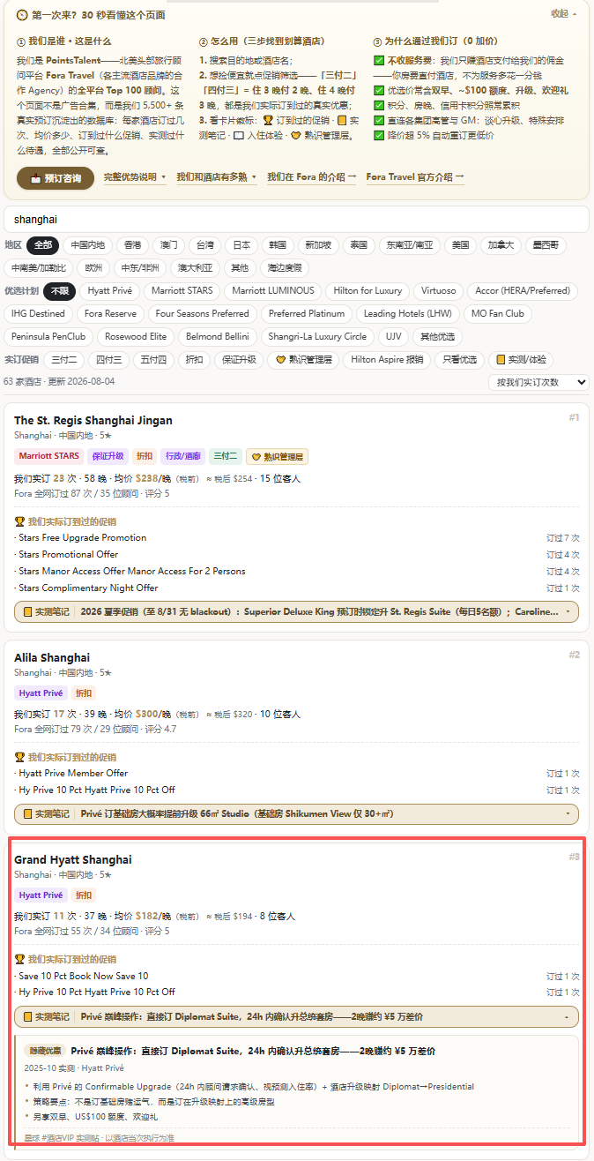
Task: Toggle heart 熟识管理层 chip in the filter row
Action: click(304, 359)
